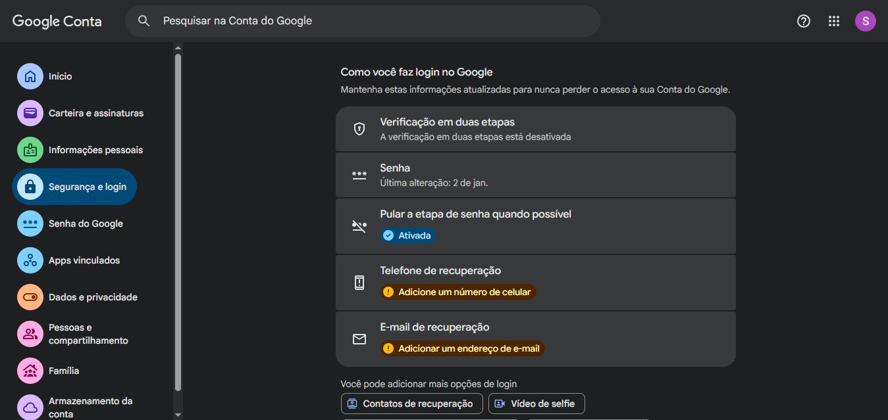Open the Google apps grid icon
This screenshot has height=420, width=888.
coord(834,21)
